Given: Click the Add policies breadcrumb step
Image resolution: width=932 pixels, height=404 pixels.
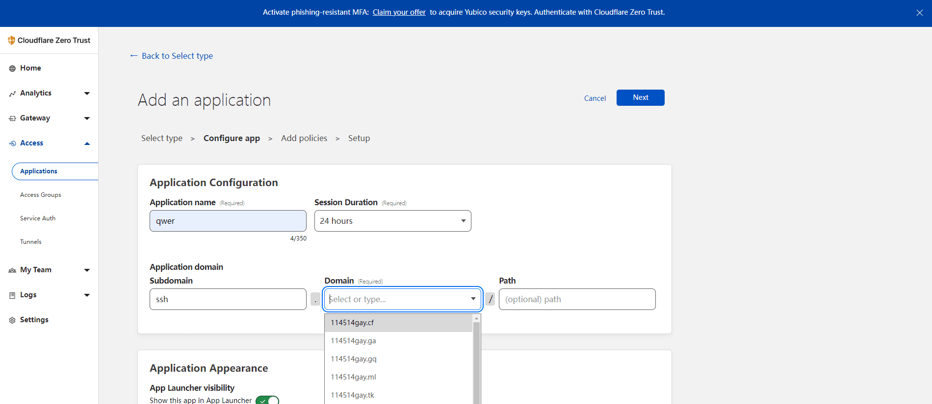Looking at the screenshot, I should click(x=304, y=138).
